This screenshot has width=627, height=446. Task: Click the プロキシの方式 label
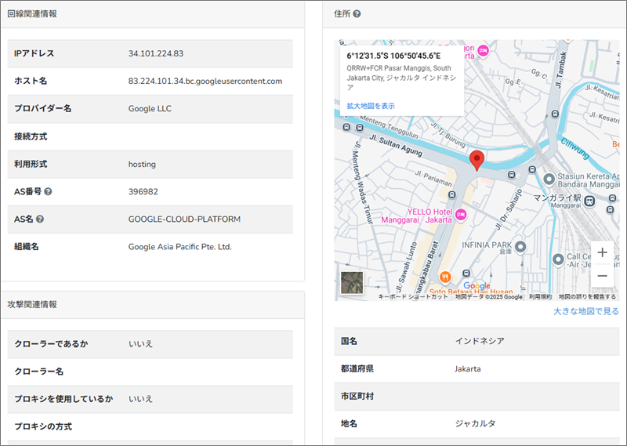[x=43, y=427]
